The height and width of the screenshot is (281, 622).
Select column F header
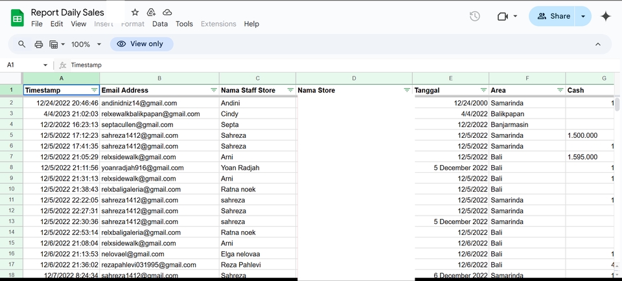point(527,78)
